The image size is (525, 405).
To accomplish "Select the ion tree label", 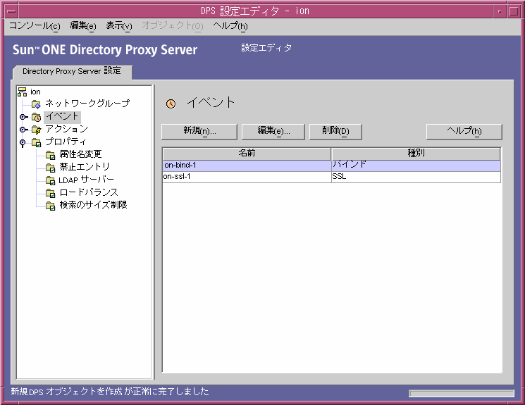I will (35, 92).
